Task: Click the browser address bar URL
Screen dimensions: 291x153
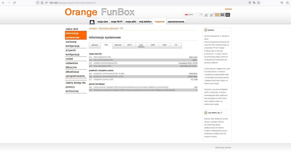Action: click(x=73, y=3)
